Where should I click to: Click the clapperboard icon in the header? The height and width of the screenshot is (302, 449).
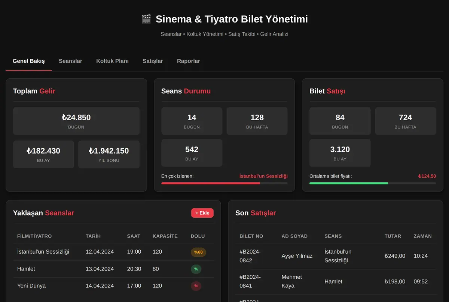(146, 19)
